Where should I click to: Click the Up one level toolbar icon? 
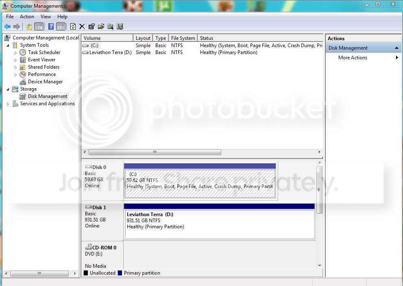click(29, 26)
